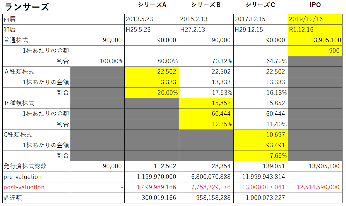Image resolution: width=346 pixels, height=206 pixels.
Task: Click the 発行済株式総数 row label
Action: (25, 166)
